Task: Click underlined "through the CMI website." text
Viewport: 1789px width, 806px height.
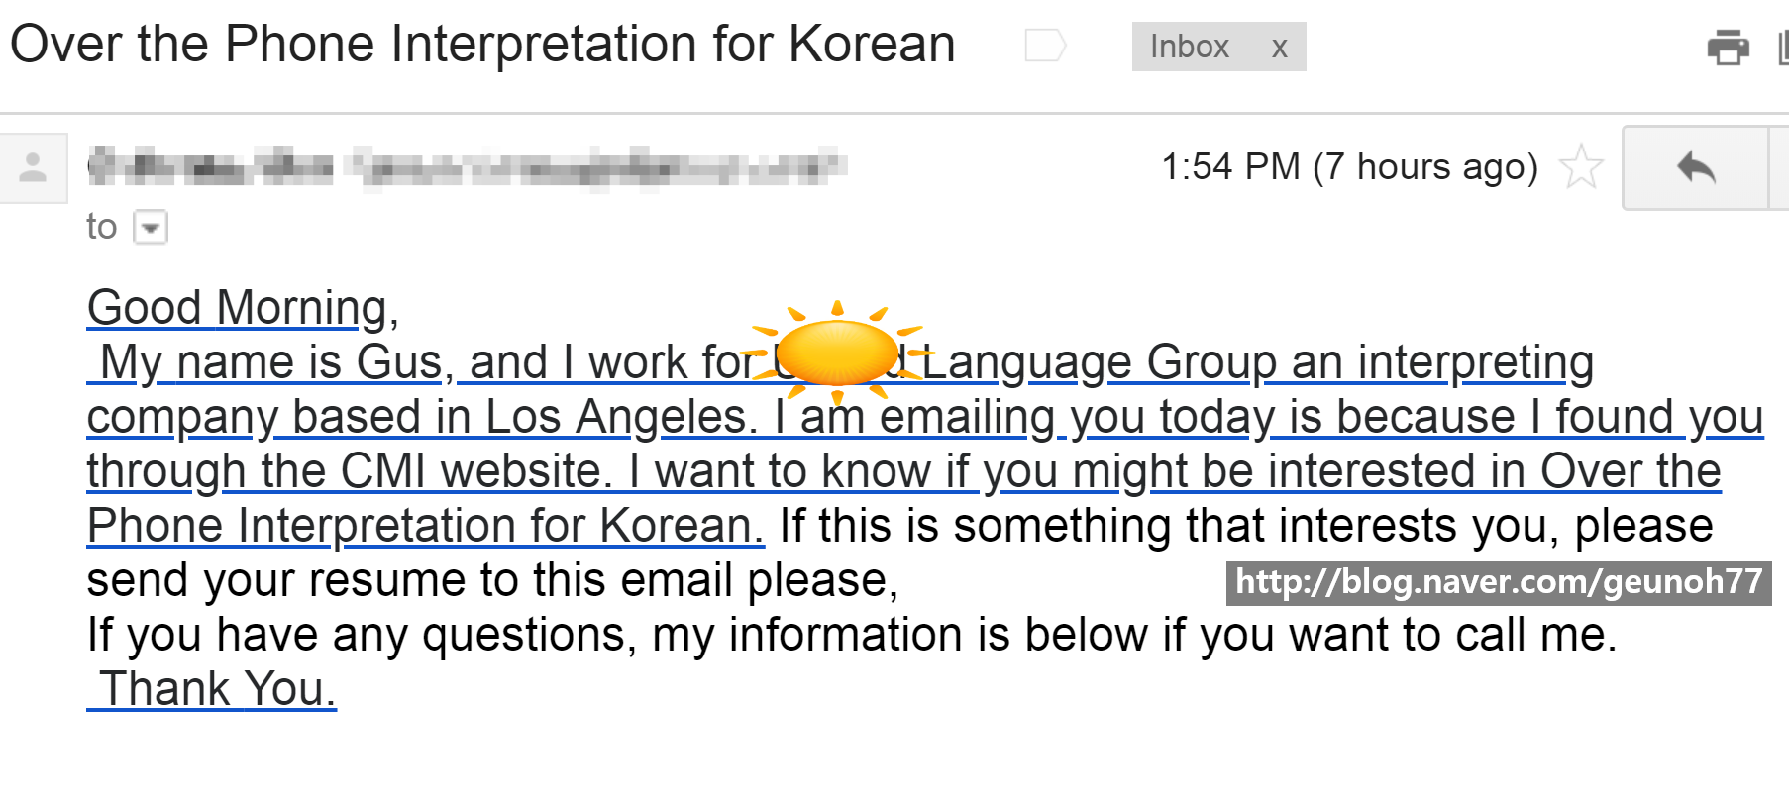Action: click(x=350, y=471)
